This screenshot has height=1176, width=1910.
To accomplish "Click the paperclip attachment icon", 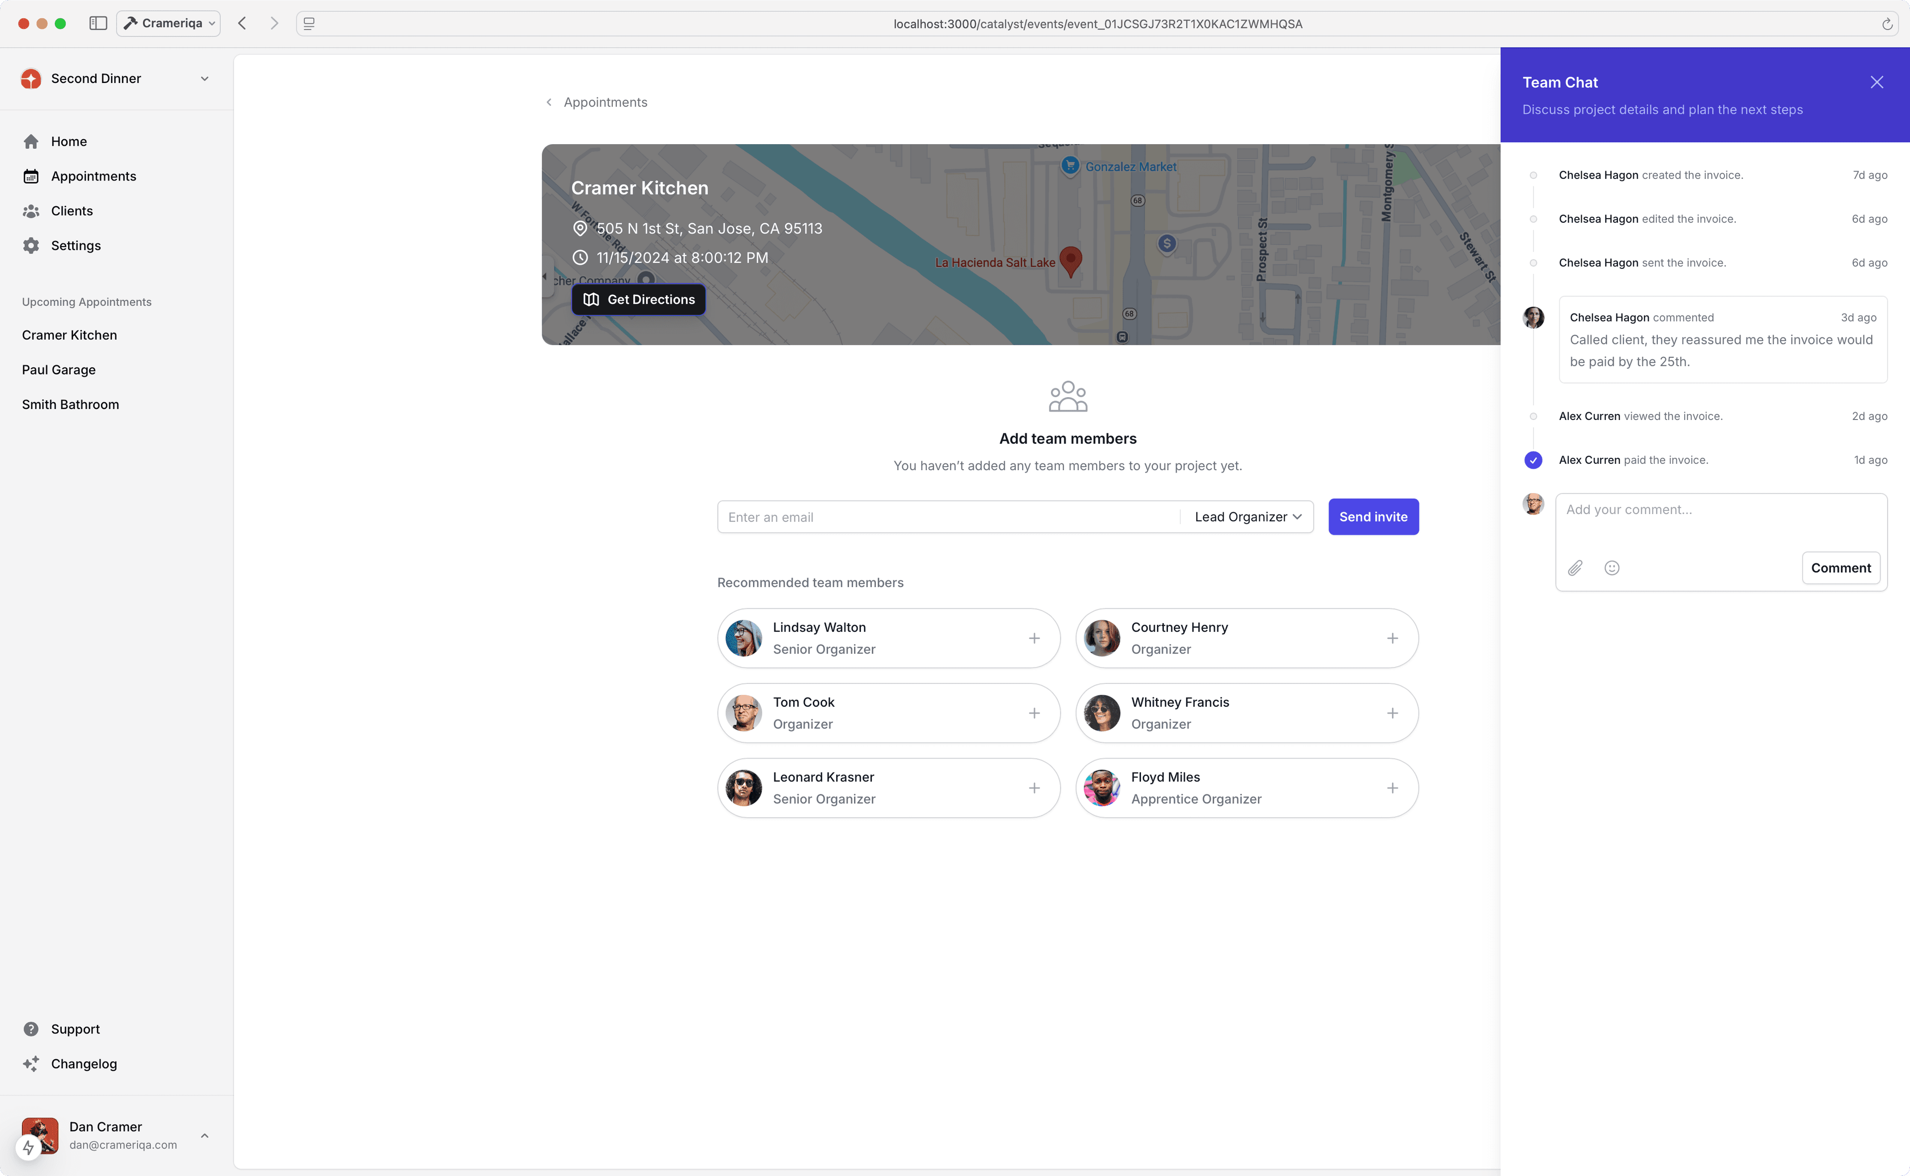I will tap(1575, 568).
